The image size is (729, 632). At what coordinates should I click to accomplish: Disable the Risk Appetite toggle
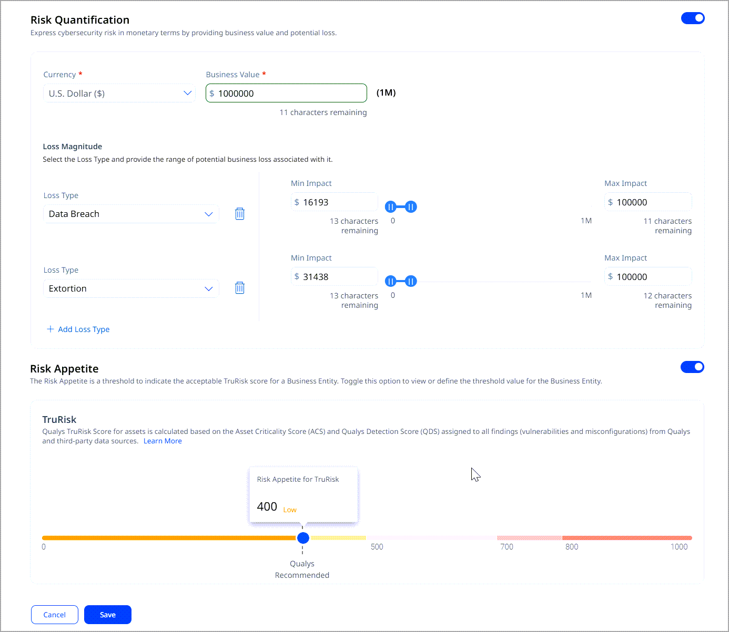(692, 367)
